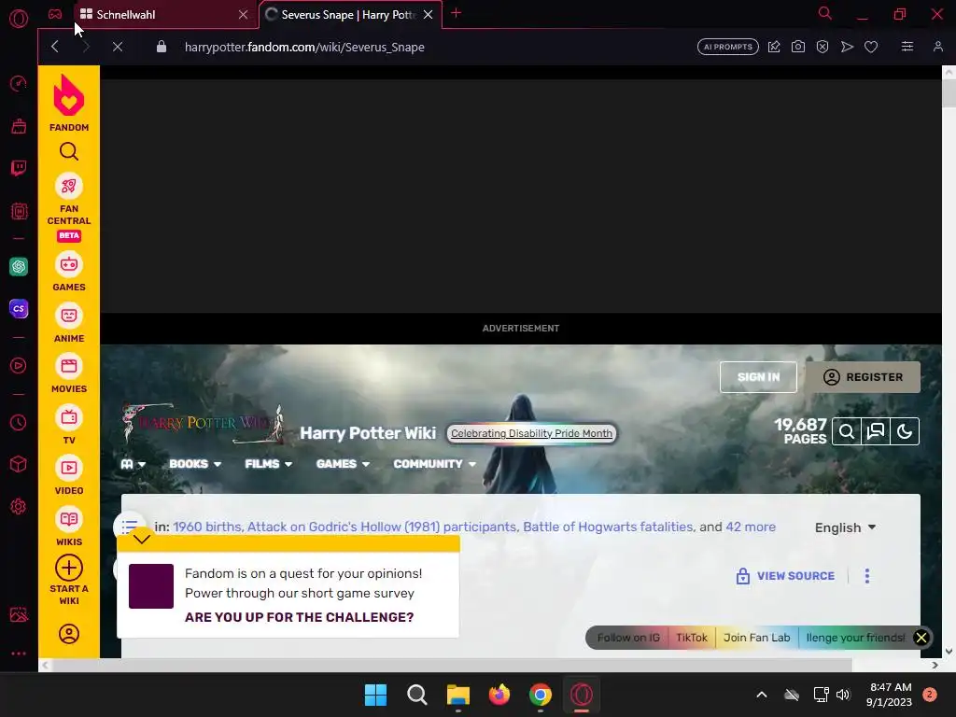Screen dimensions: 956x717
Task: Open browser Settings gear in sidebar
Action: click(19, 506)
